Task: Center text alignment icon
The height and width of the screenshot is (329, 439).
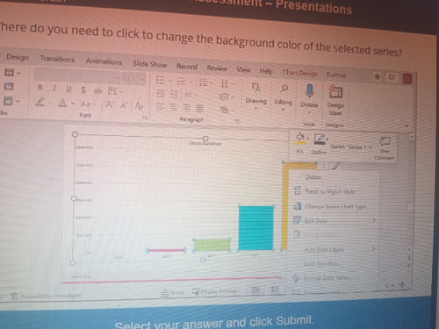Action: (173, 107)
